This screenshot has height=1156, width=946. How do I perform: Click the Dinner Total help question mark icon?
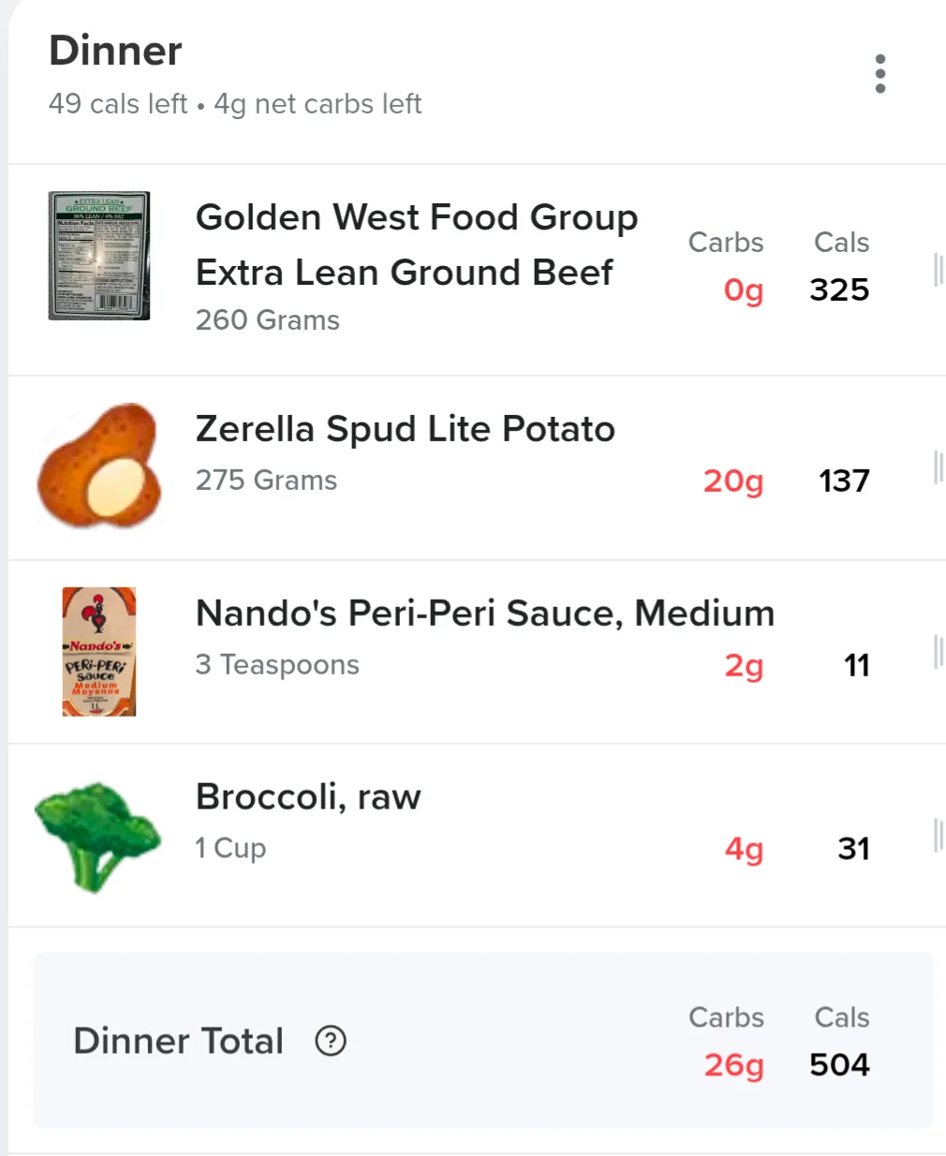point(331,1041)
